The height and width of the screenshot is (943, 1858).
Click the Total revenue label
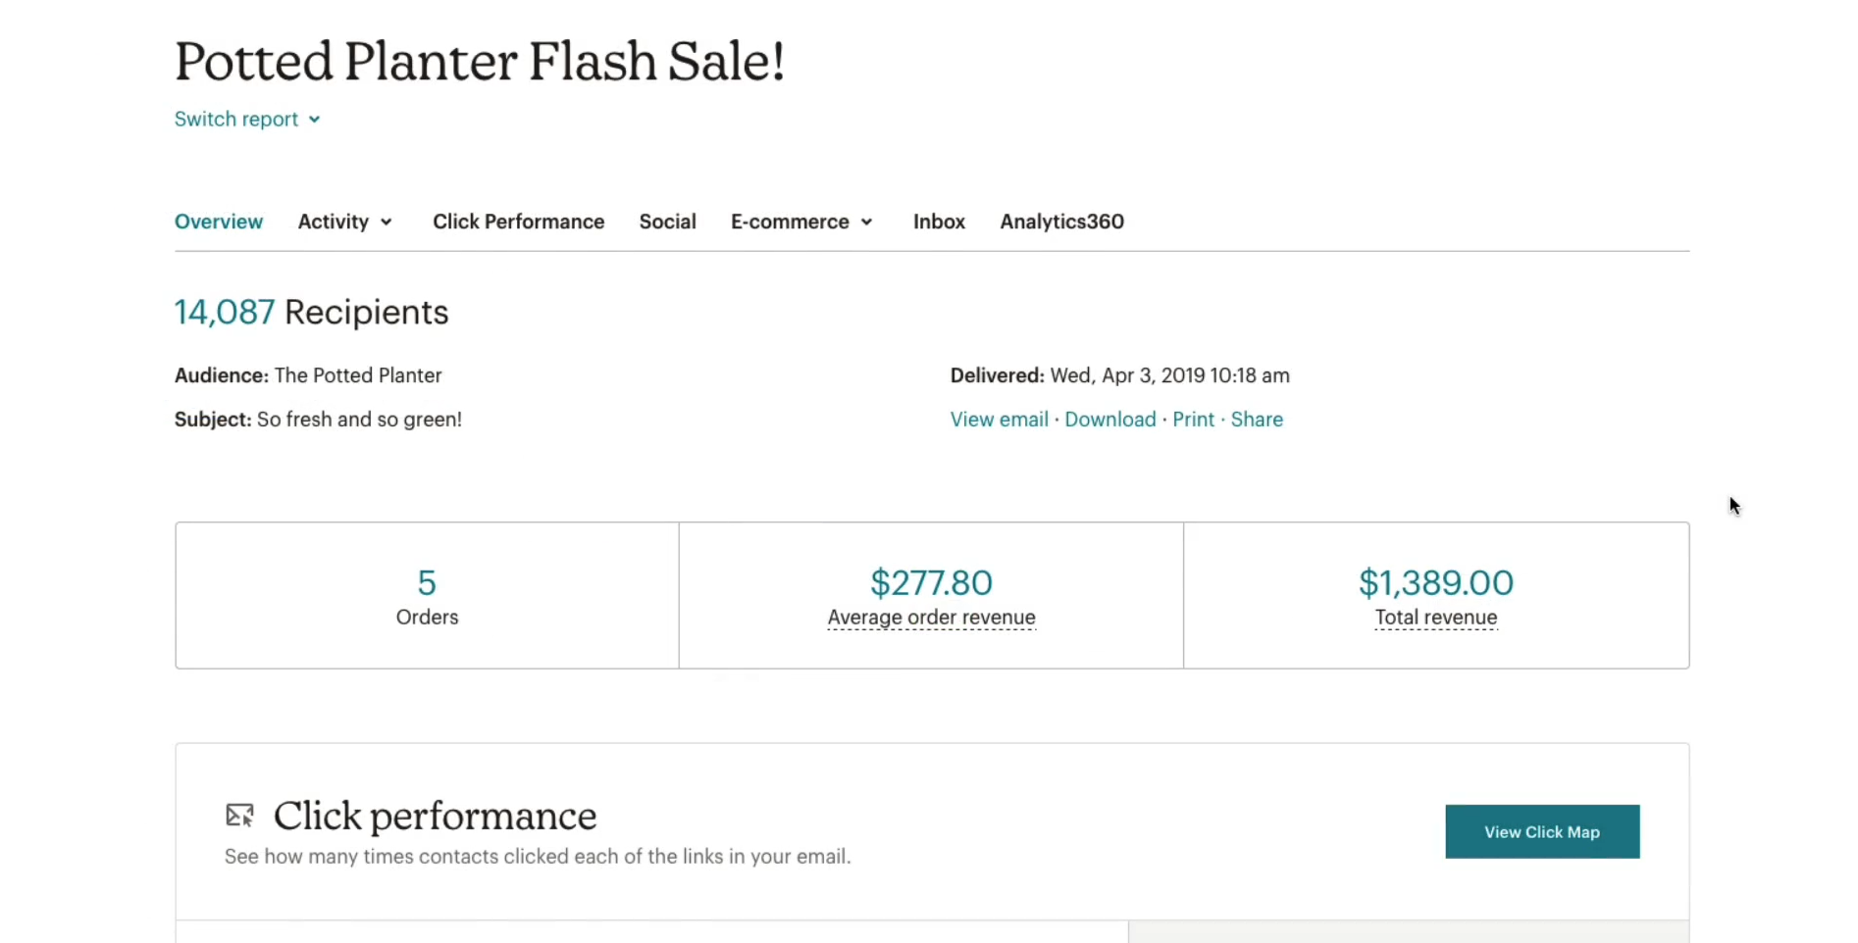[1435, 618]
